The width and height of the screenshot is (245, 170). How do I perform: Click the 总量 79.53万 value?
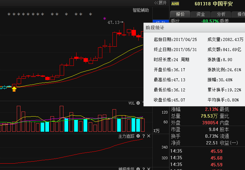click(x=209, y=116)
